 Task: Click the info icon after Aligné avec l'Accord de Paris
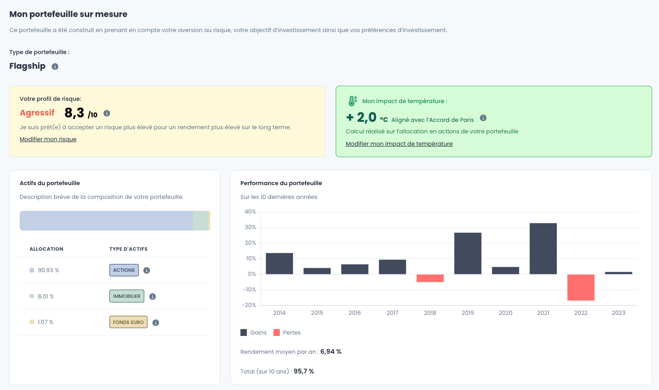[483, 118]
